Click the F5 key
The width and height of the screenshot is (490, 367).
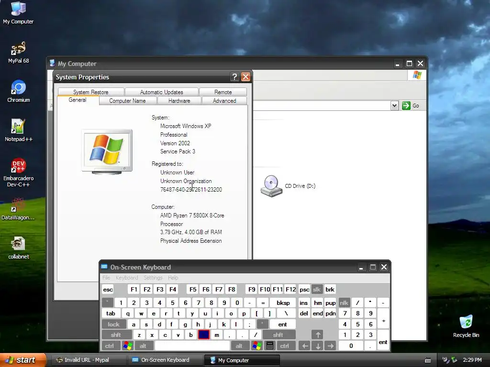tap(193, 289)
